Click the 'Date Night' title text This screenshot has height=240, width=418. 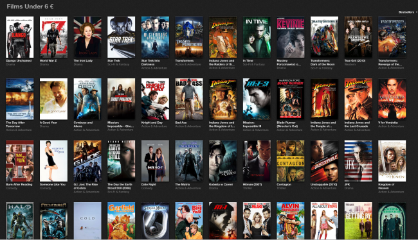click(149, 184)
